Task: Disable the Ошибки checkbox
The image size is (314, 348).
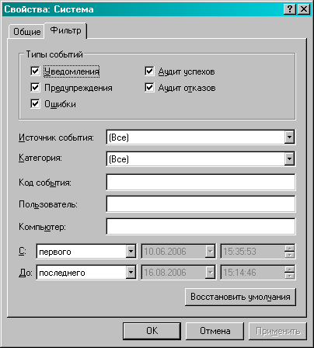Action: [x=35, y=103]
